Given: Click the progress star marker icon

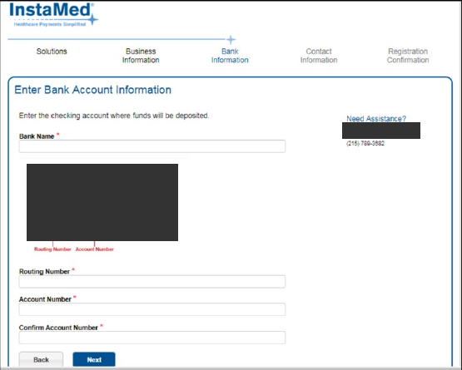Looking at the screenshot, I should coord(231,39).
